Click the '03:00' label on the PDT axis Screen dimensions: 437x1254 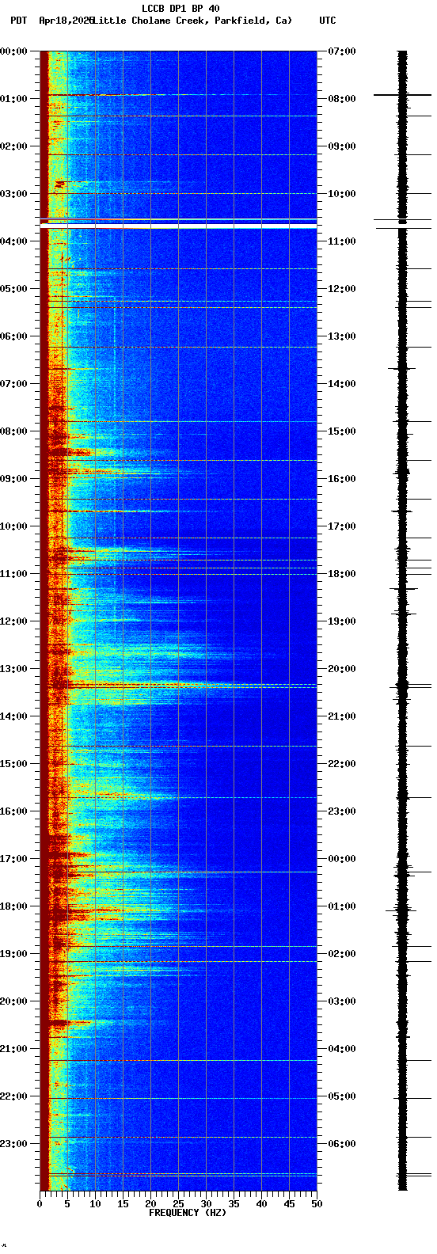pyautogui.click(x=13, y=194)
